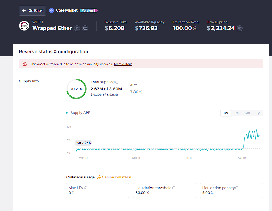This screenshot has width=272, height=211.
Task: Switch chart range to 1m
Action: pos(236,113)
